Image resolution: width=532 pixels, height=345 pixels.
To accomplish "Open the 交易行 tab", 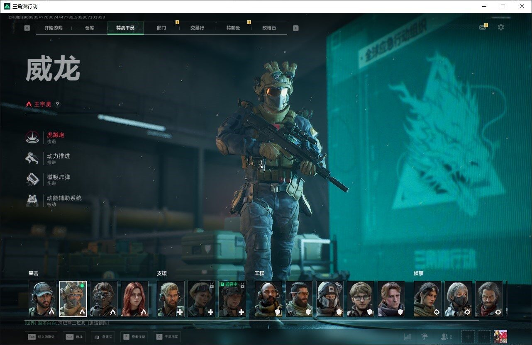I will pyautogui.click(x=197, y=28).
